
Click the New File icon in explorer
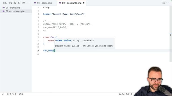click(10, 3)
